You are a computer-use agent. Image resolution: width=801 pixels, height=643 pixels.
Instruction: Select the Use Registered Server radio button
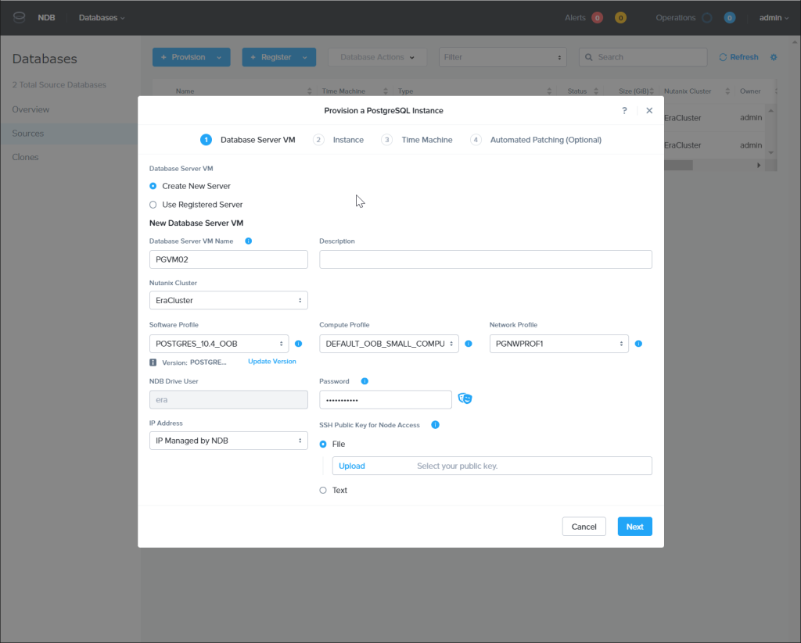coord(154,204)
